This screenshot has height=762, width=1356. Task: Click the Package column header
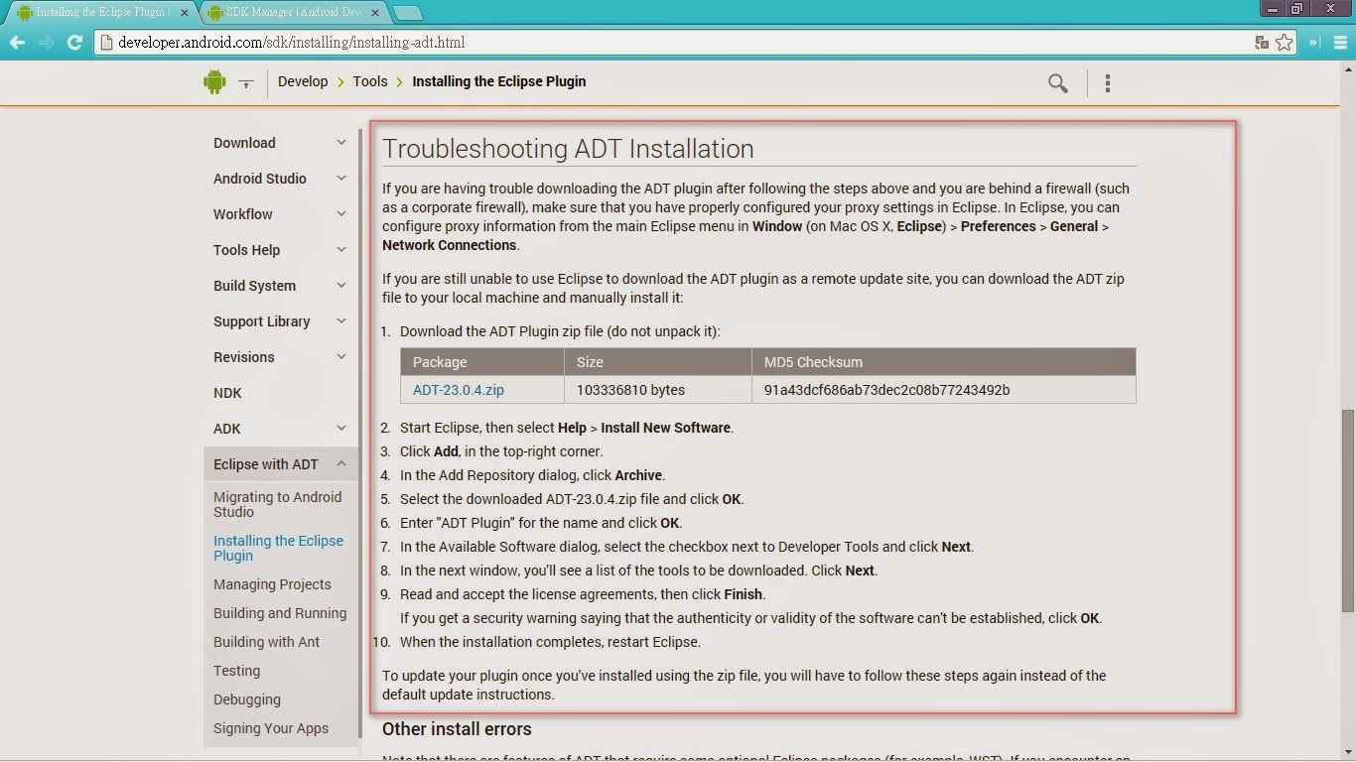[440, 362]
